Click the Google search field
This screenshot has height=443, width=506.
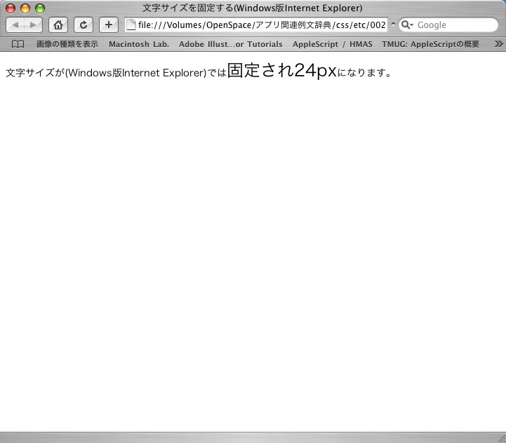tap(448, 25)
